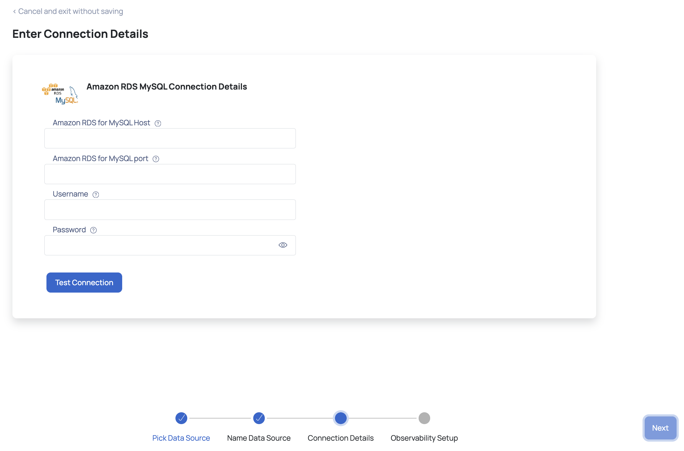Focus the Amazon RDS for MySQL Host field
The image size is (684, 451).
click(170, 138)
